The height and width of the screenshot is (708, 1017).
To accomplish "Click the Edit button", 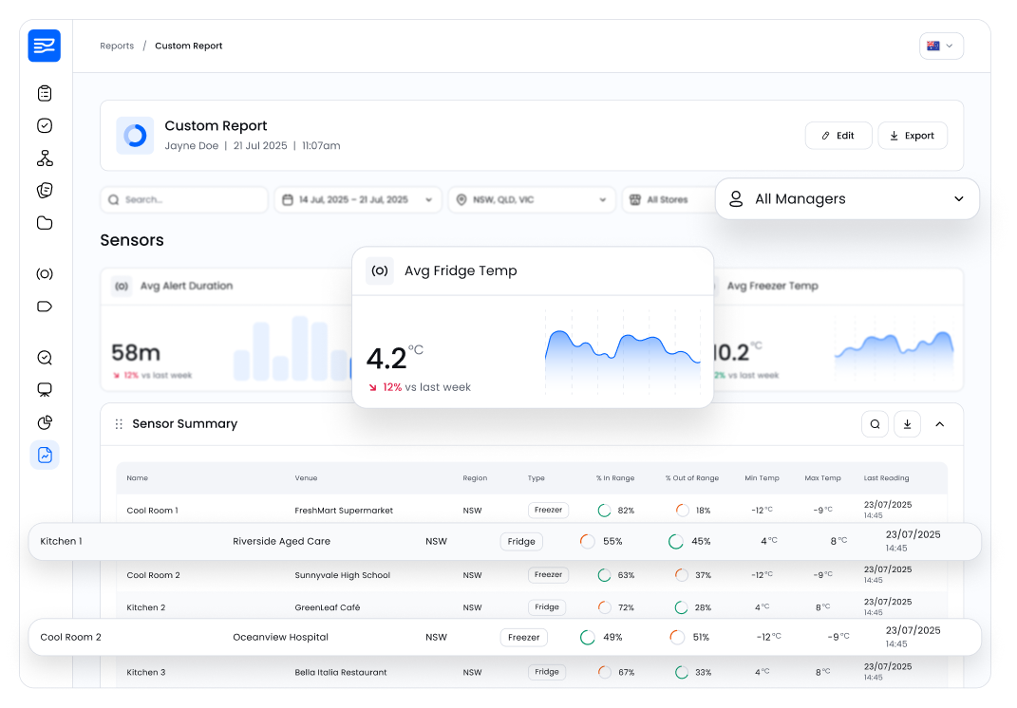I will (x=838, y=136).
